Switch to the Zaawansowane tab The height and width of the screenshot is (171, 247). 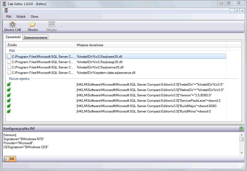[35, 38]
